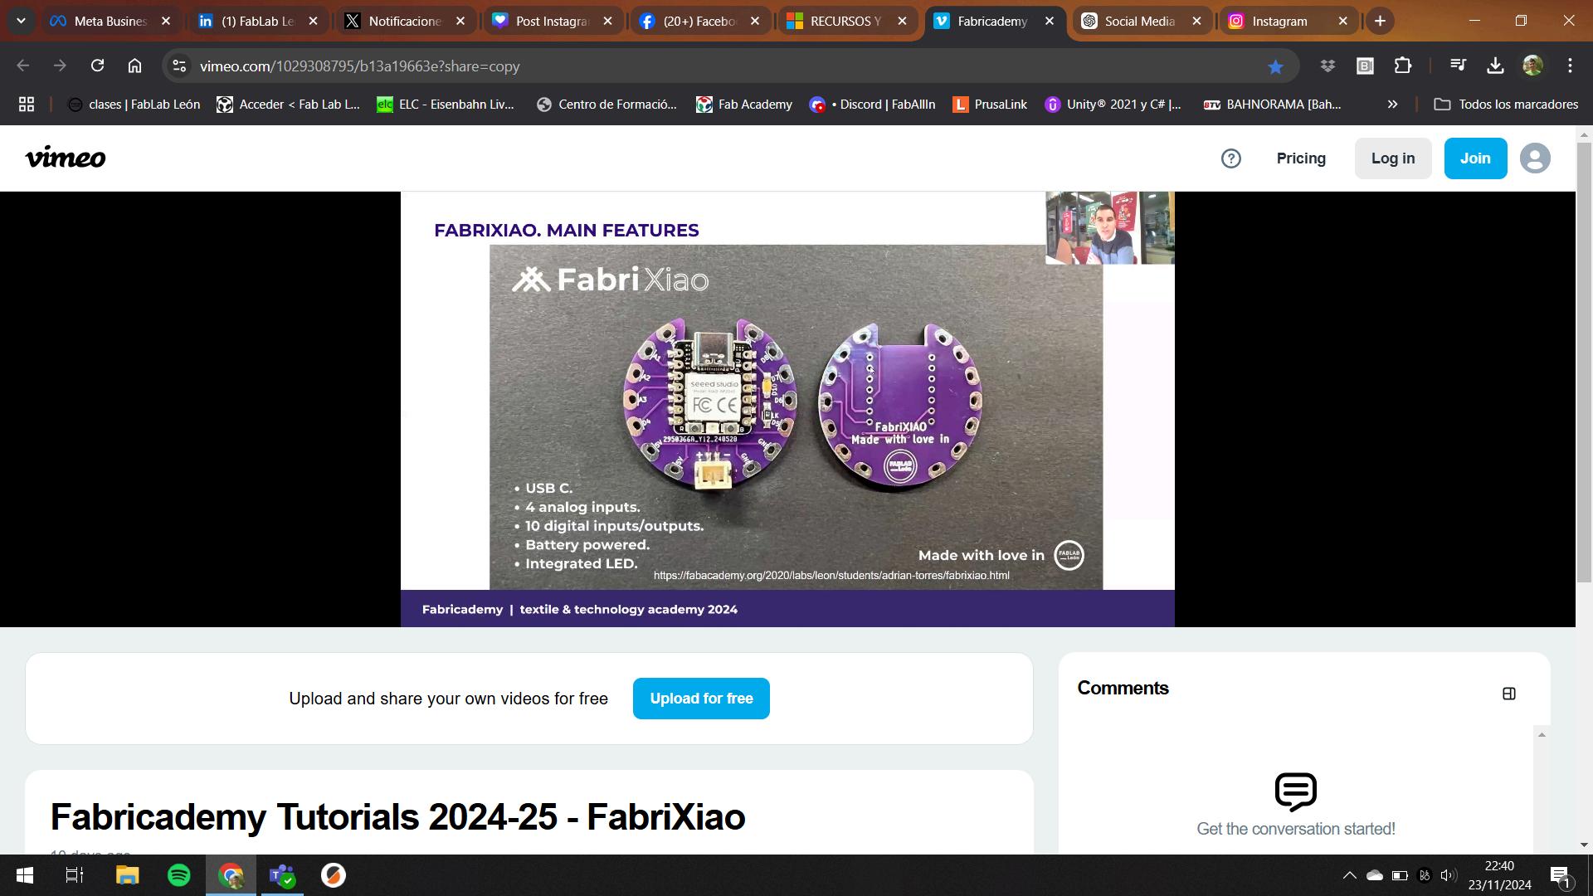The image size is (1593, 896).
Task: Open Chrome downloads icon
Action: (x=1495, y=66)
